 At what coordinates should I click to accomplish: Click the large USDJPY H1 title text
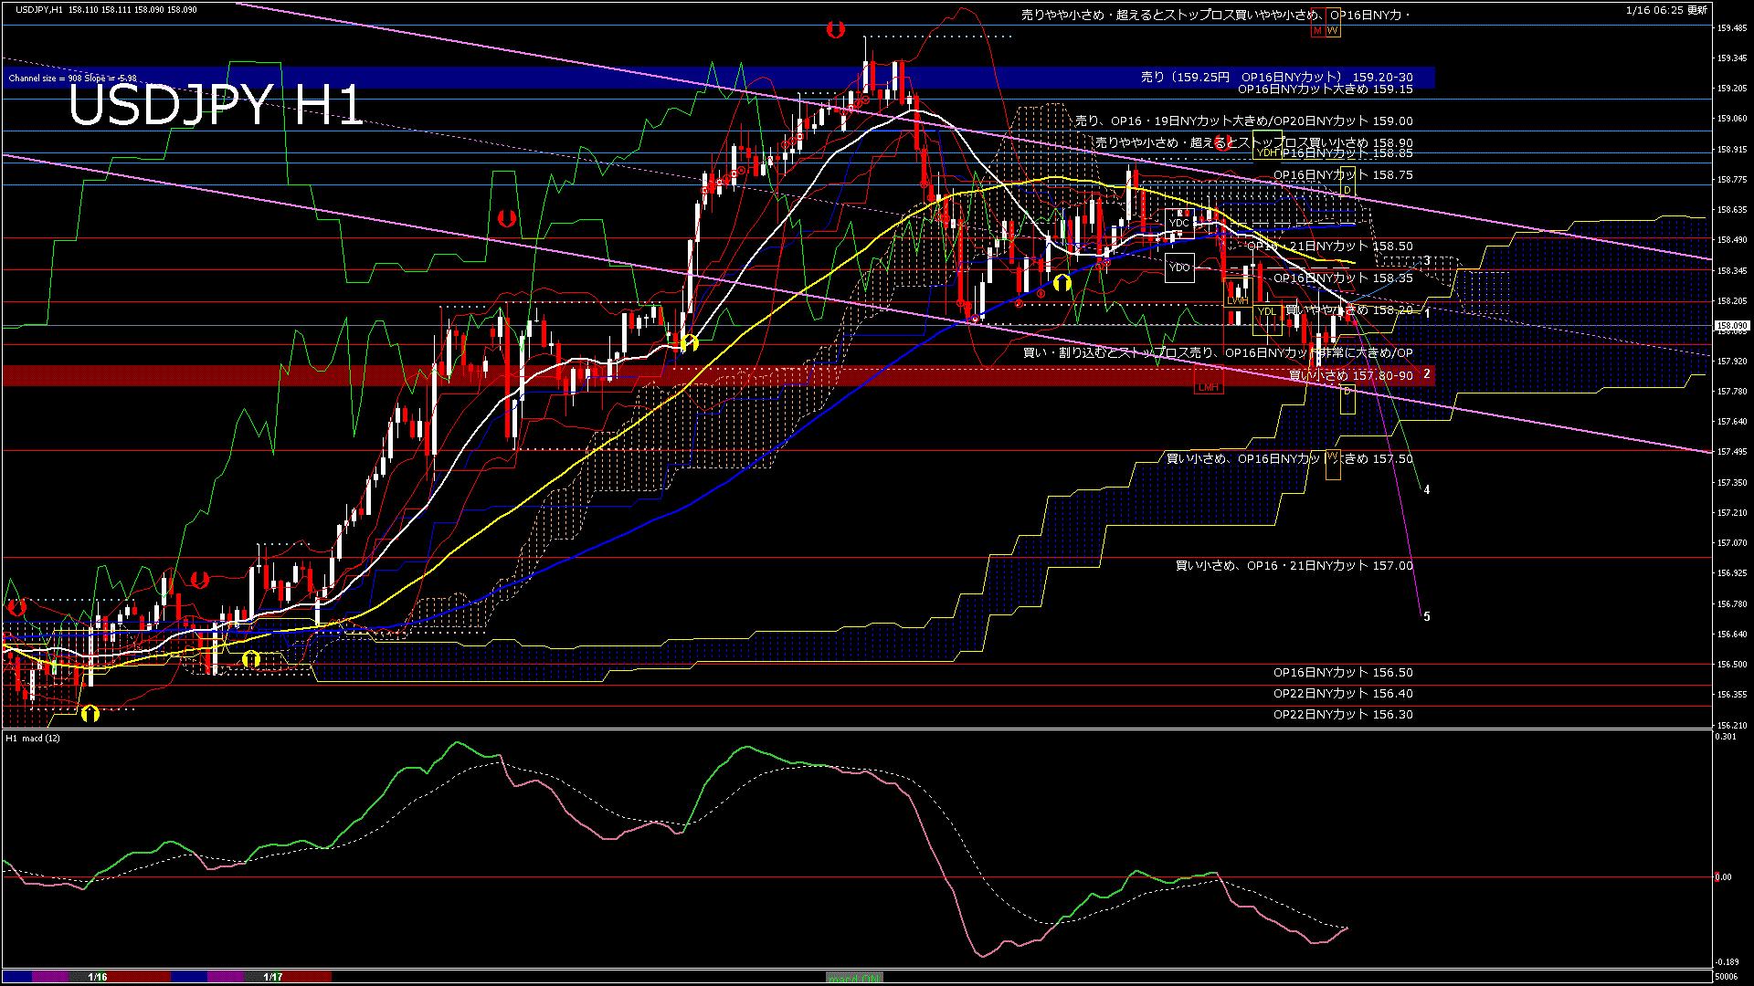pos(216,105)
